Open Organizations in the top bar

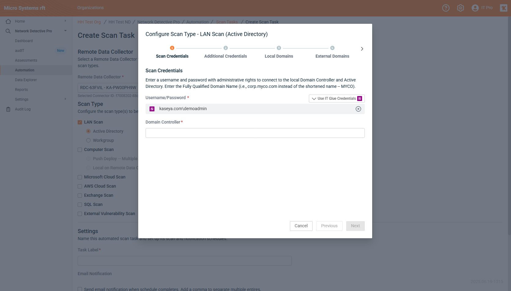(x=91, y=8)
